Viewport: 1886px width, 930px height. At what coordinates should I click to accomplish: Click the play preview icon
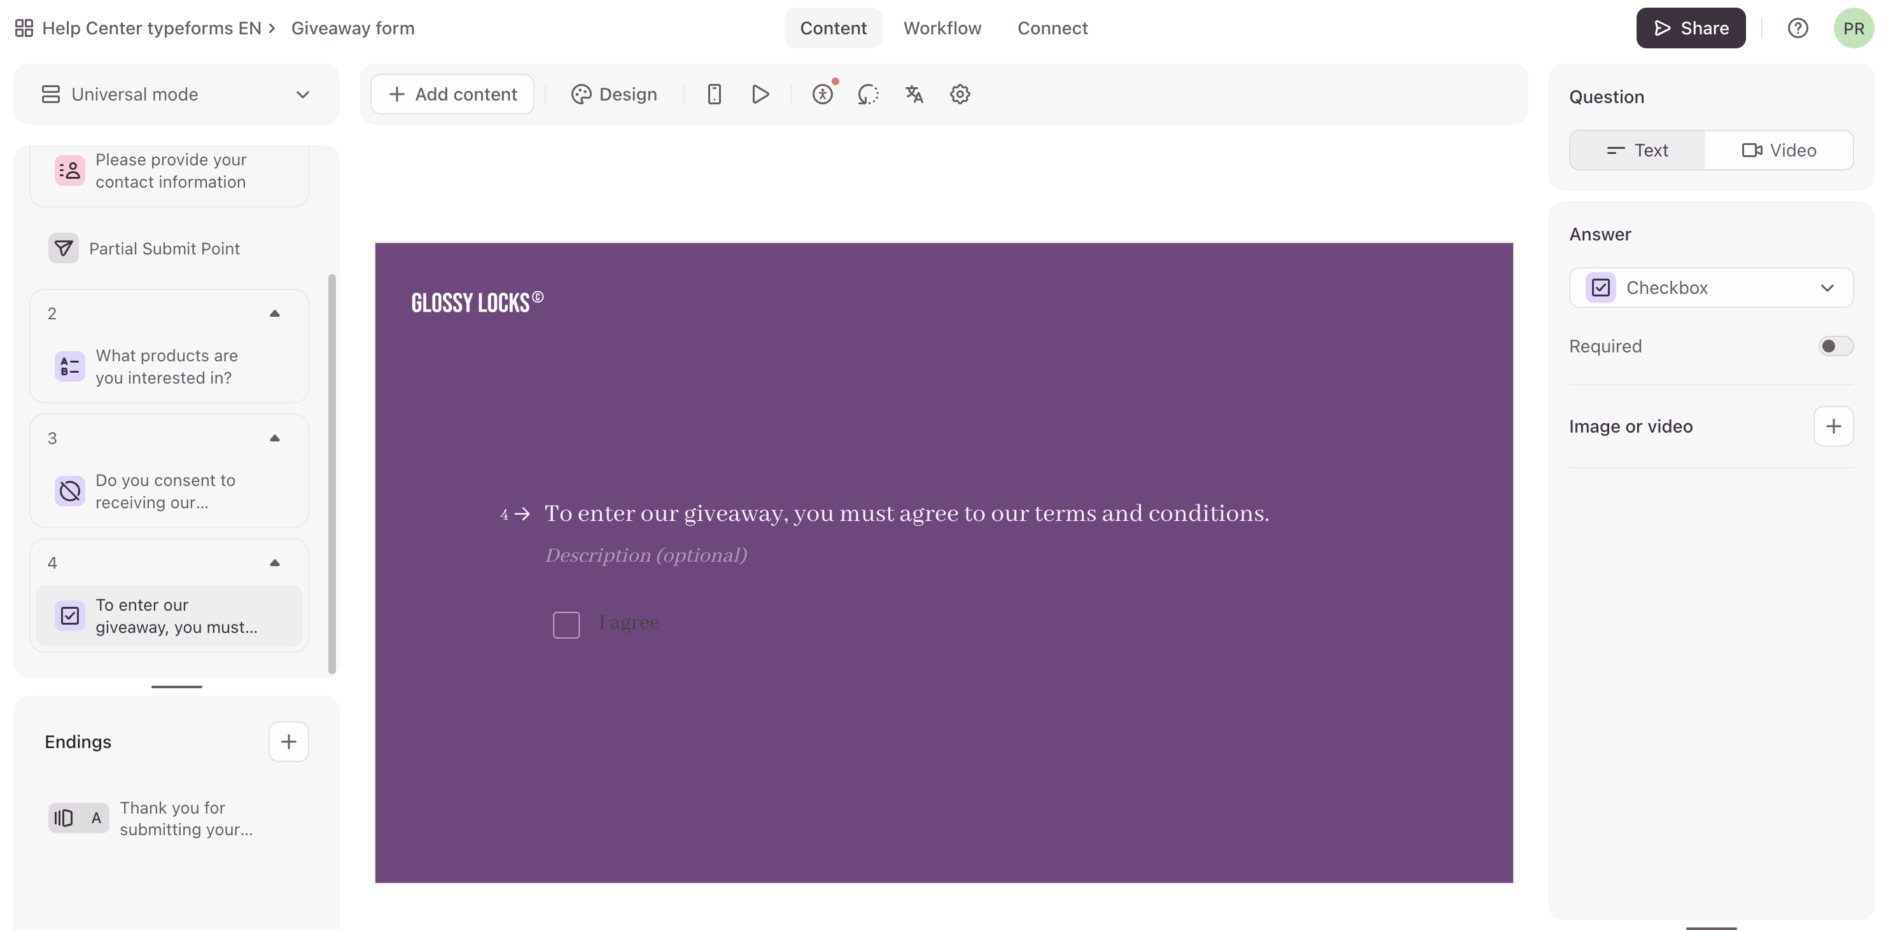[x=760, y=94]
